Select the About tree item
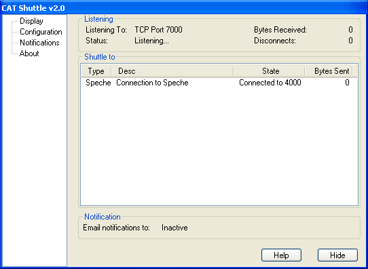This screenshot has height=269, width=368. tap(29, 54)
